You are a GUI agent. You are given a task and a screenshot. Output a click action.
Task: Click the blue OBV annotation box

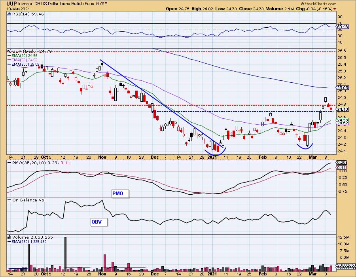99,222
